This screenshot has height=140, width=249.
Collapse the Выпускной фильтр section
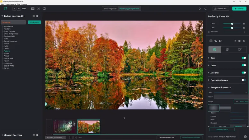[209, 87]
